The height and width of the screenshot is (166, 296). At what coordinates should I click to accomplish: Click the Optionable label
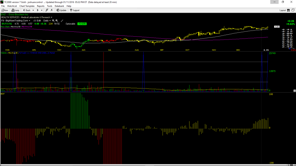(71, 24)
